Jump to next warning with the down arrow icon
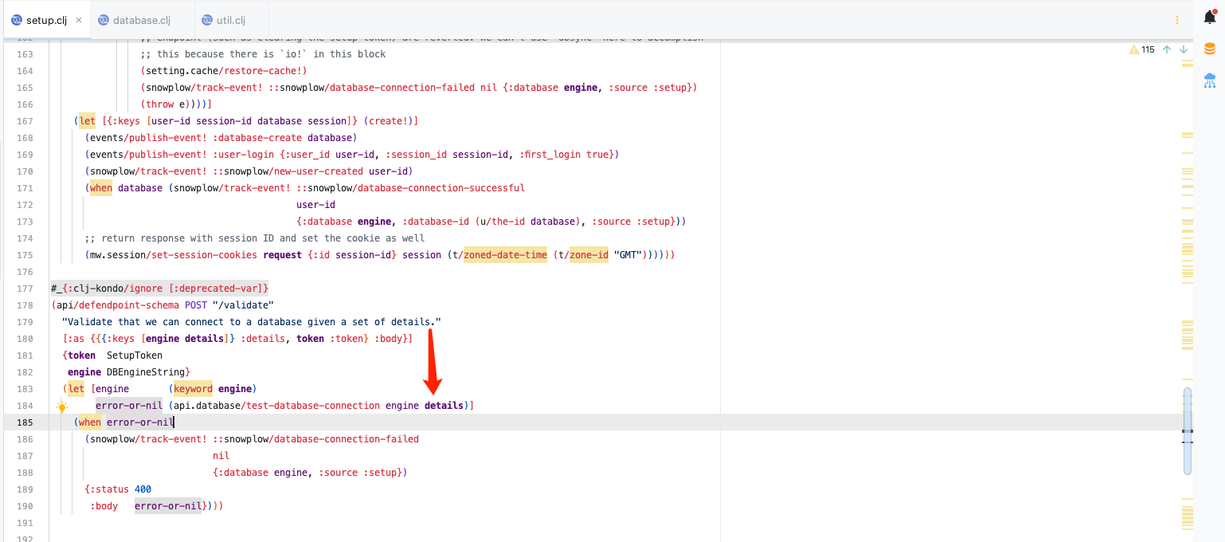This screenshot has width=1225, height=542. click(x=1184, y=49)
